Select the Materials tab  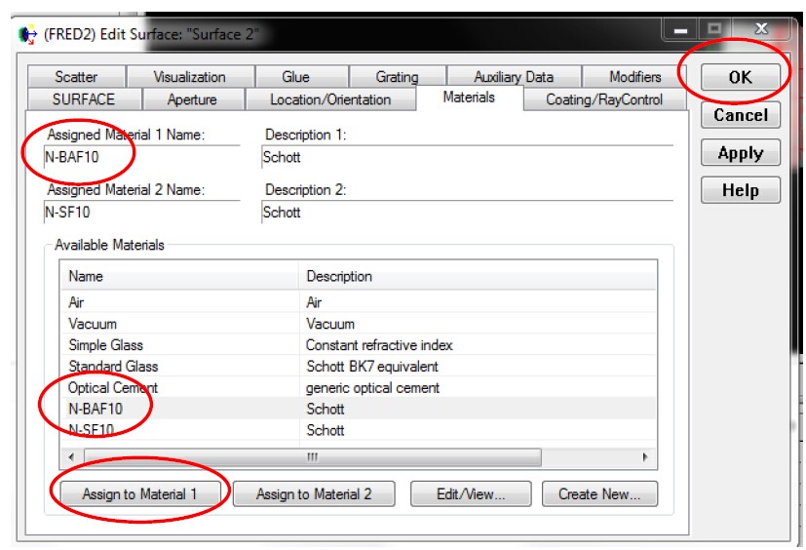click(x=469, y=98)
